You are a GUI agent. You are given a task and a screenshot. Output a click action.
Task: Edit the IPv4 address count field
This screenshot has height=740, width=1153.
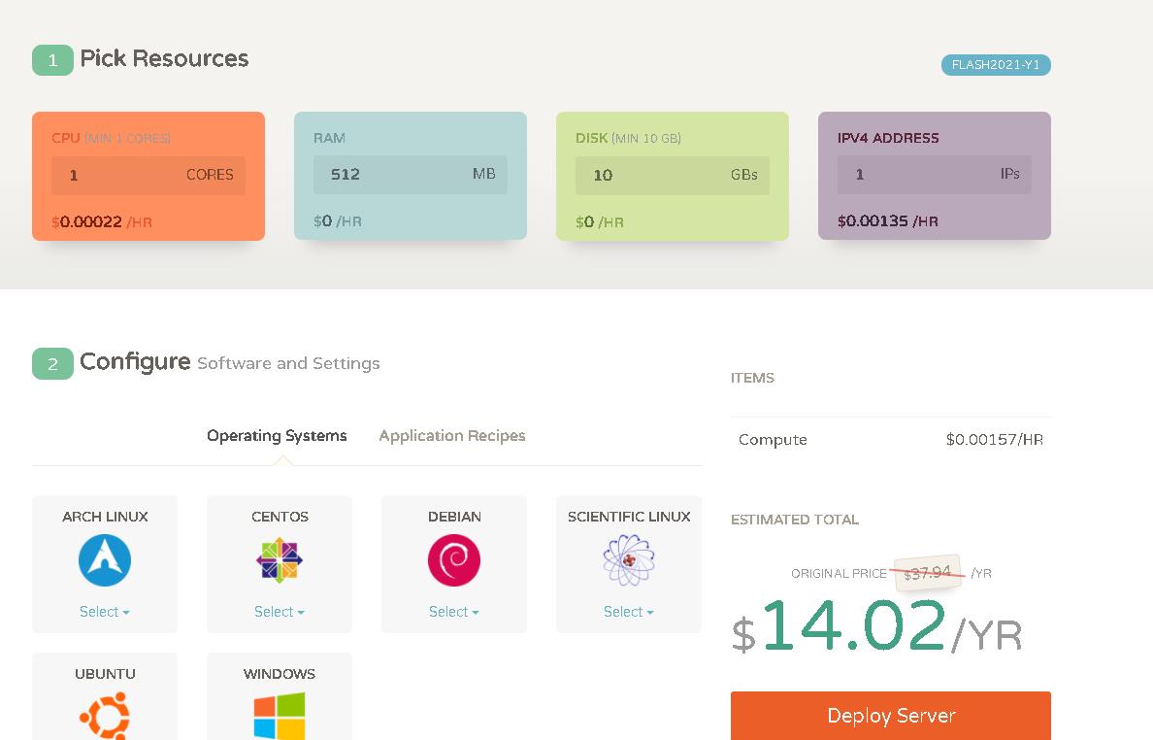point(912,175)
